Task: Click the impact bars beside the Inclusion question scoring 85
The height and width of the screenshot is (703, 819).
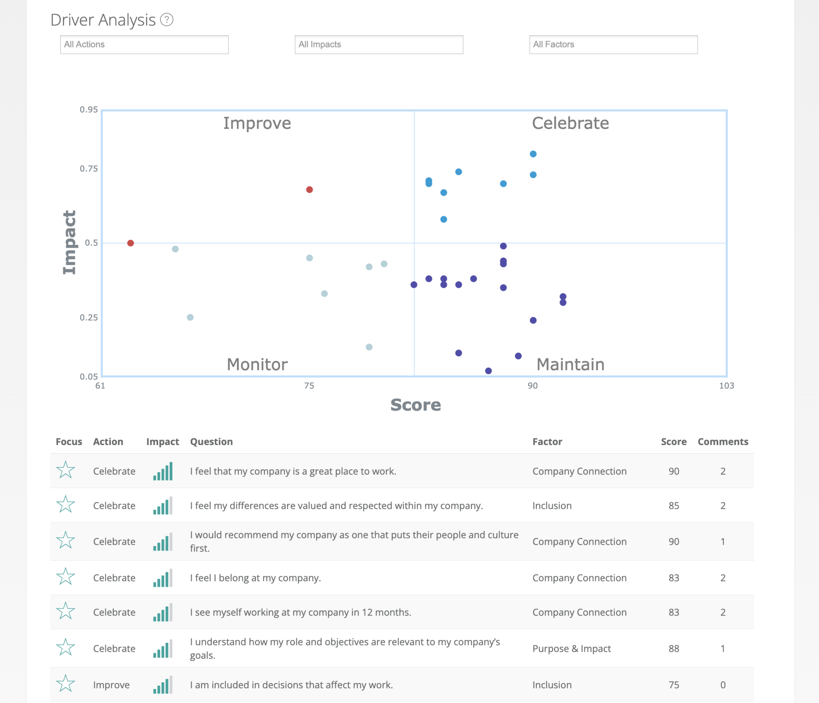Action: click(x=162, y=505)
